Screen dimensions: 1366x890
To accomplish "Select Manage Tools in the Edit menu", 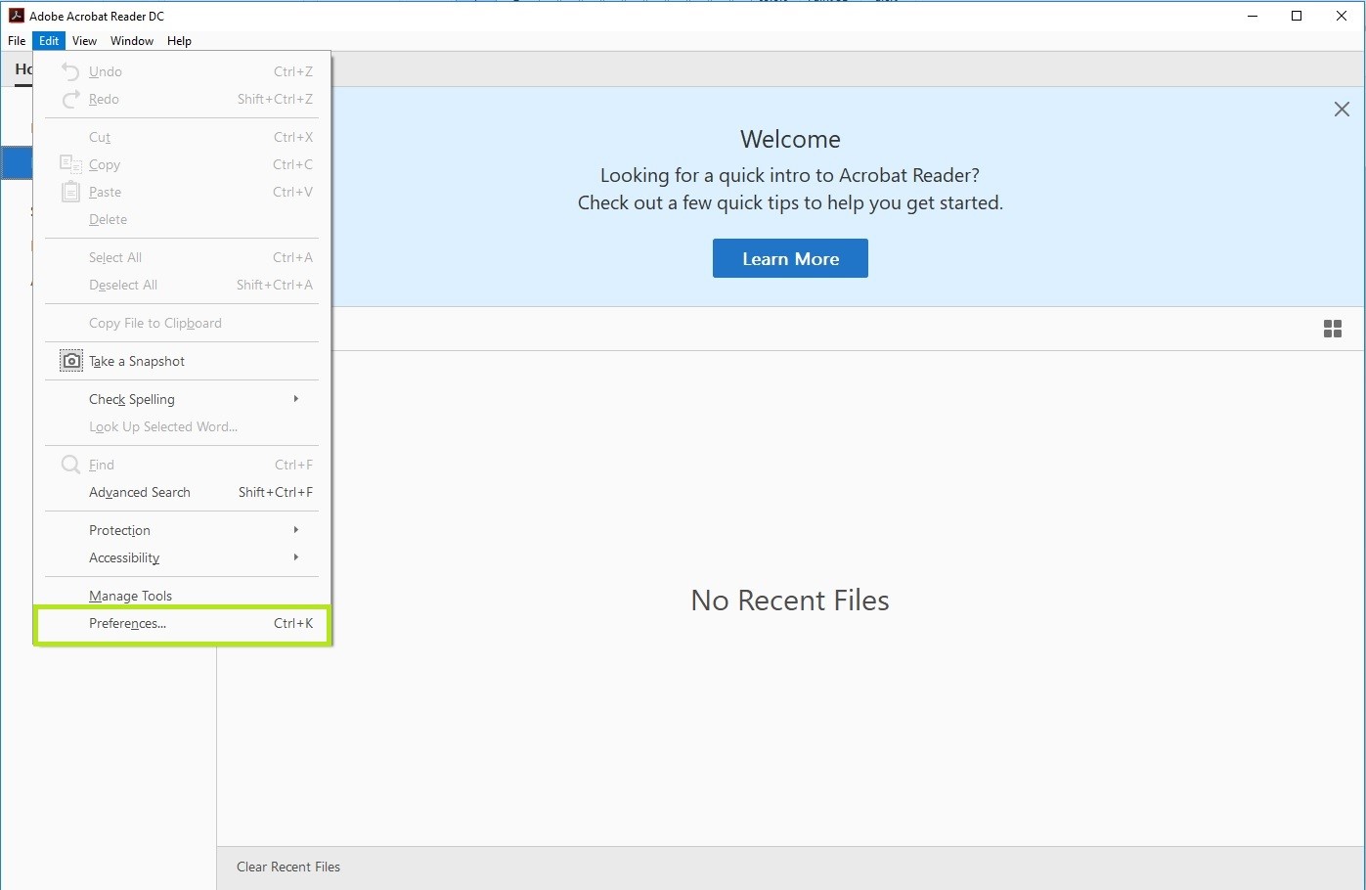I will click(x=182, y=596).
